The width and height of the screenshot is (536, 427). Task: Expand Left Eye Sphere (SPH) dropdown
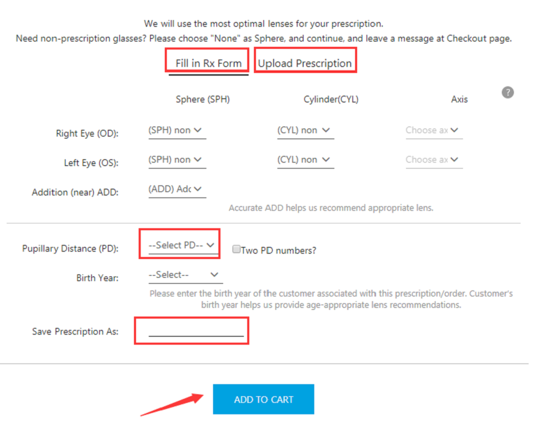click(177, 160)
